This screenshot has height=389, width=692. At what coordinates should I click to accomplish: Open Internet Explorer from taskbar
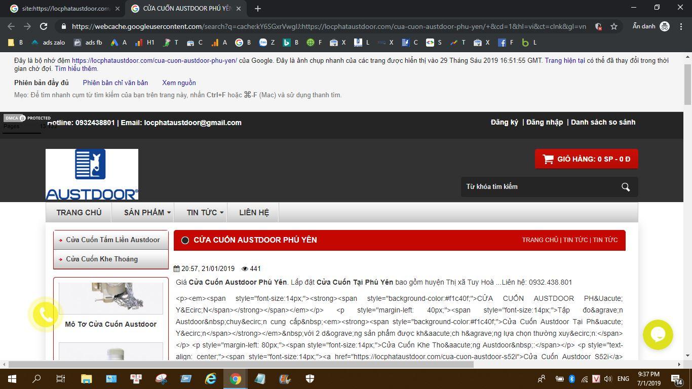pos(210,378)
